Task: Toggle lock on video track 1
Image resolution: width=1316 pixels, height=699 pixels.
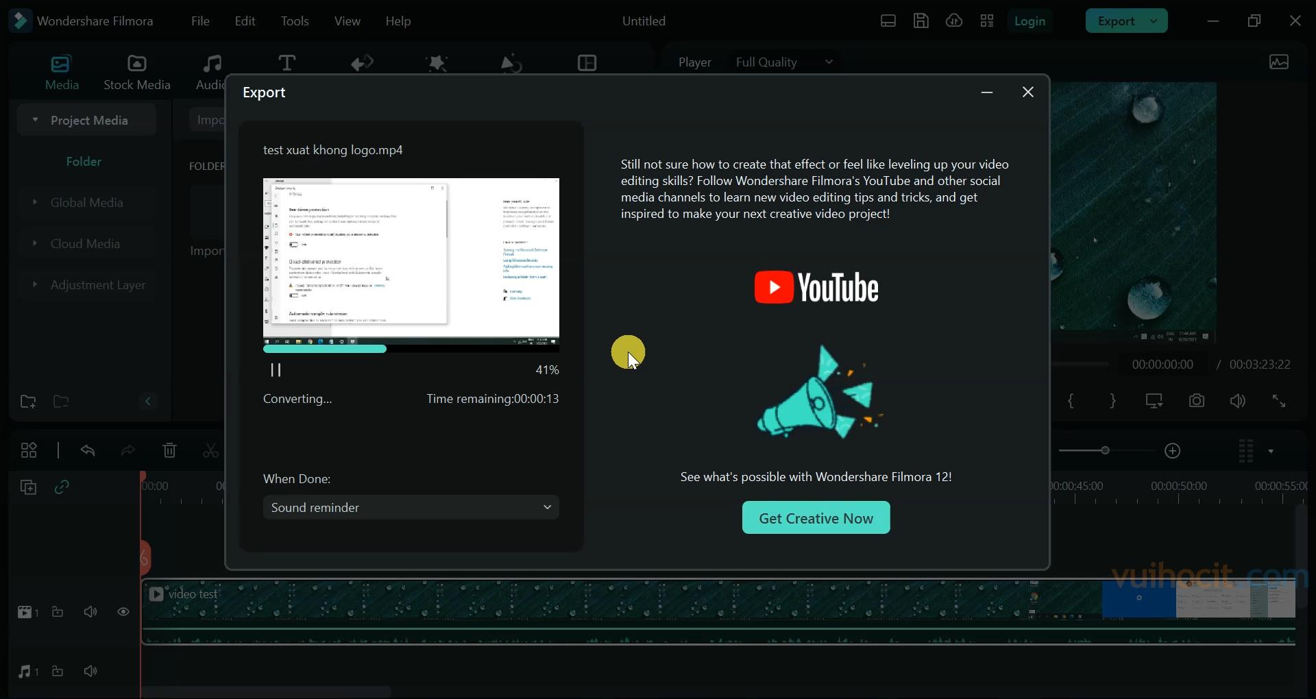Action: coord(58,612)
